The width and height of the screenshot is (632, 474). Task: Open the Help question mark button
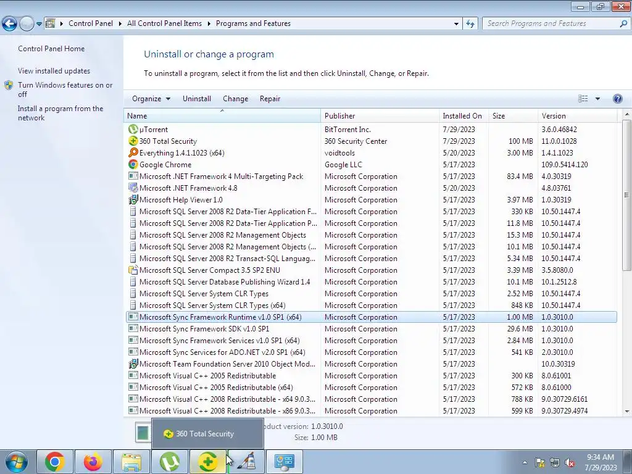[617, 99]
